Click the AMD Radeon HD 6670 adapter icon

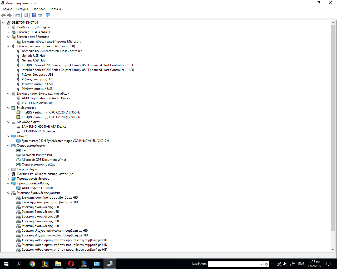pyautogui.click(x=18, y=188)
